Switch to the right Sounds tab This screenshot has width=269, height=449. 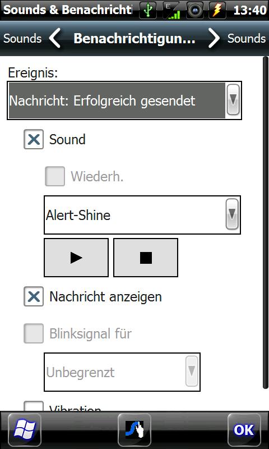pos(247,38)
